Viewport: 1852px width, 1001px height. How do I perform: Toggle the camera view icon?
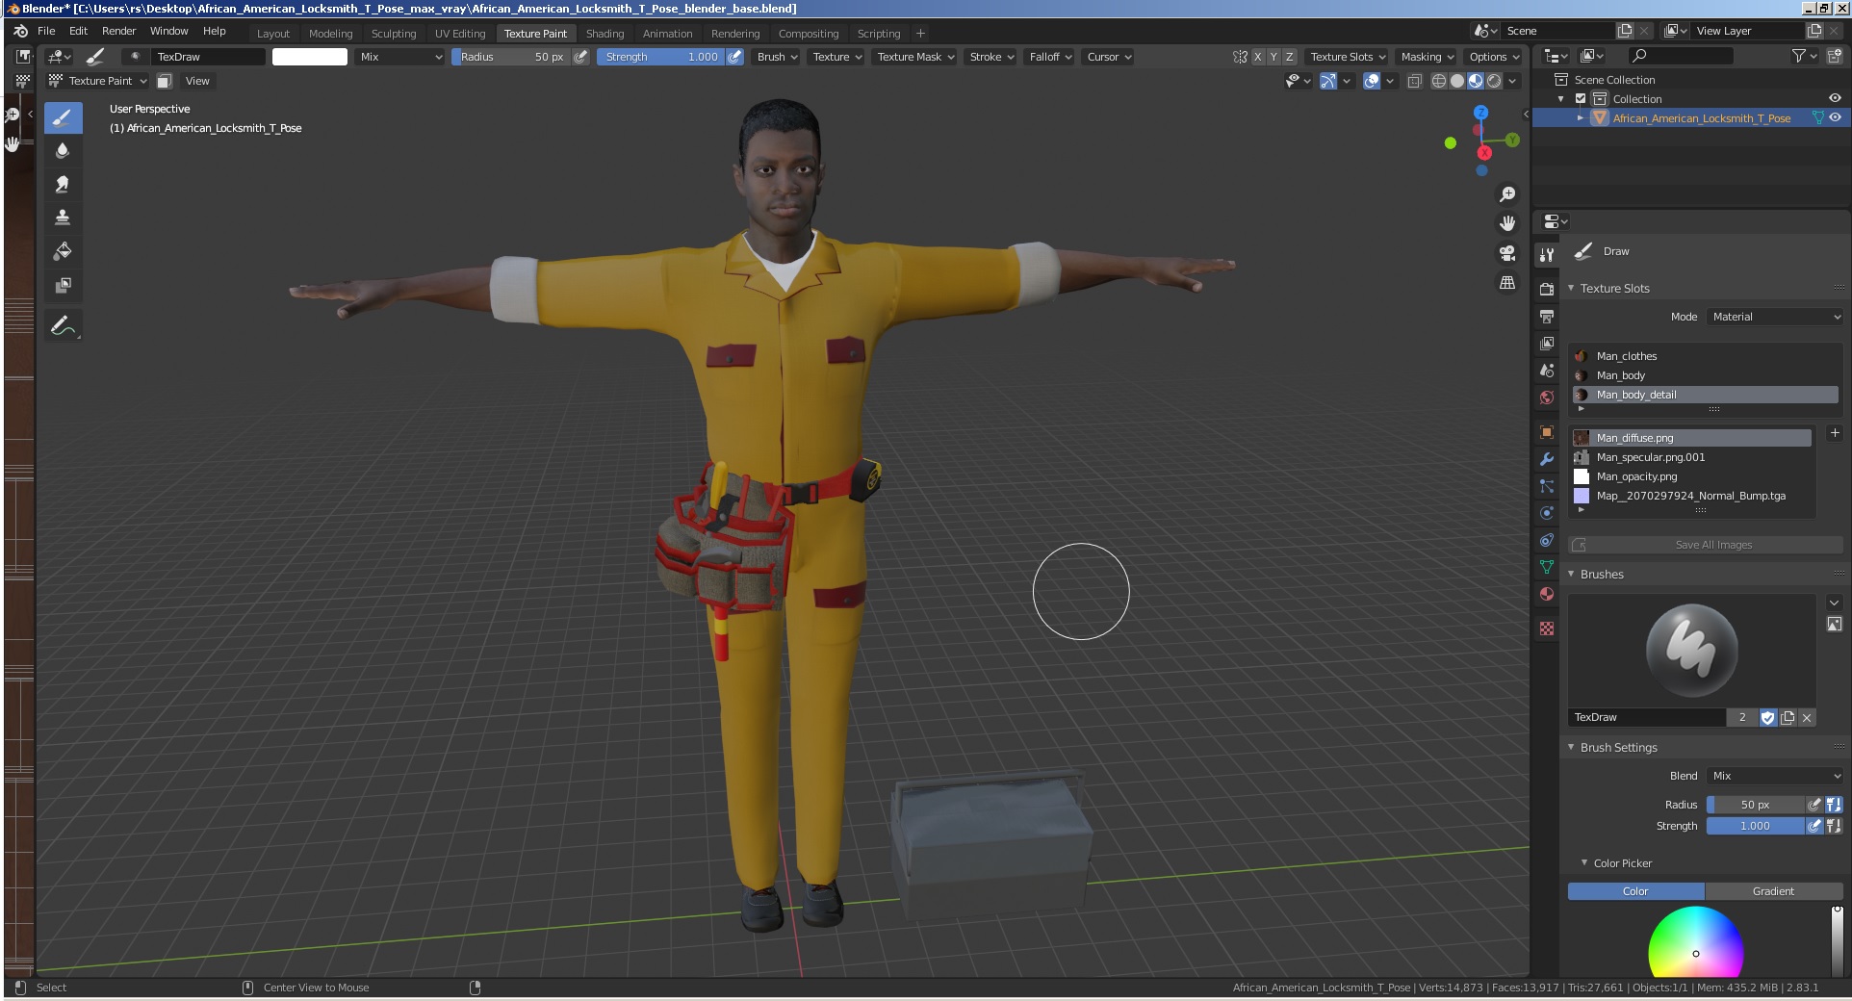click(x=1507, y=253)
